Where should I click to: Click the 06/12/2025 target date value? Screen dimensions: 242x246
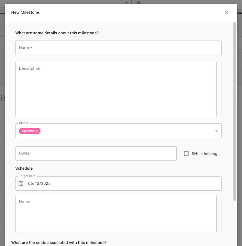click(39, 183)
